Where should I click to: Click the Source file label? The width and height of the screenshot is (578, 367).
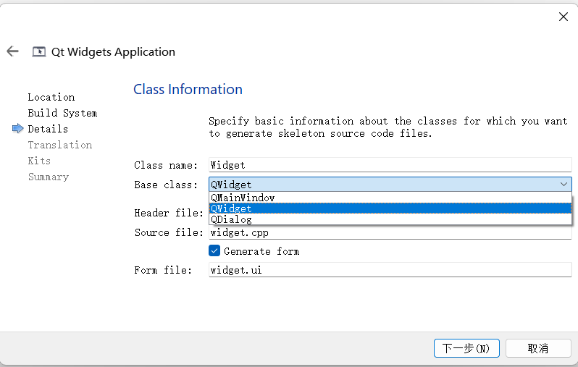pos(169,232)
